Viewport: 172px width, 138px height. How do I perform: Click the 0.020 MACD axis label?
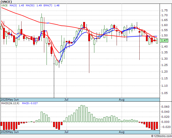tap(165, 117)
